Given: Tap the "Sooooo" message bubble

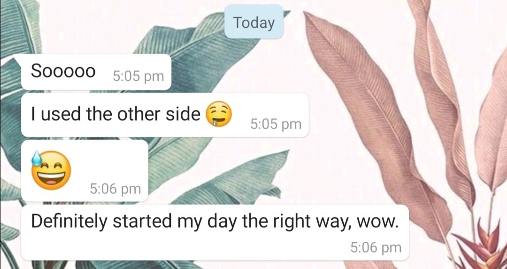Looking at the screenshot, I should pyautogui.click(x=96, y=72).
